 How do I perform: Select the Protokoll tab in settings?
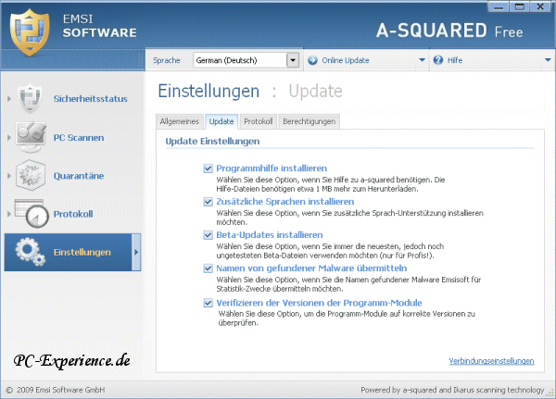click(258, 121)
